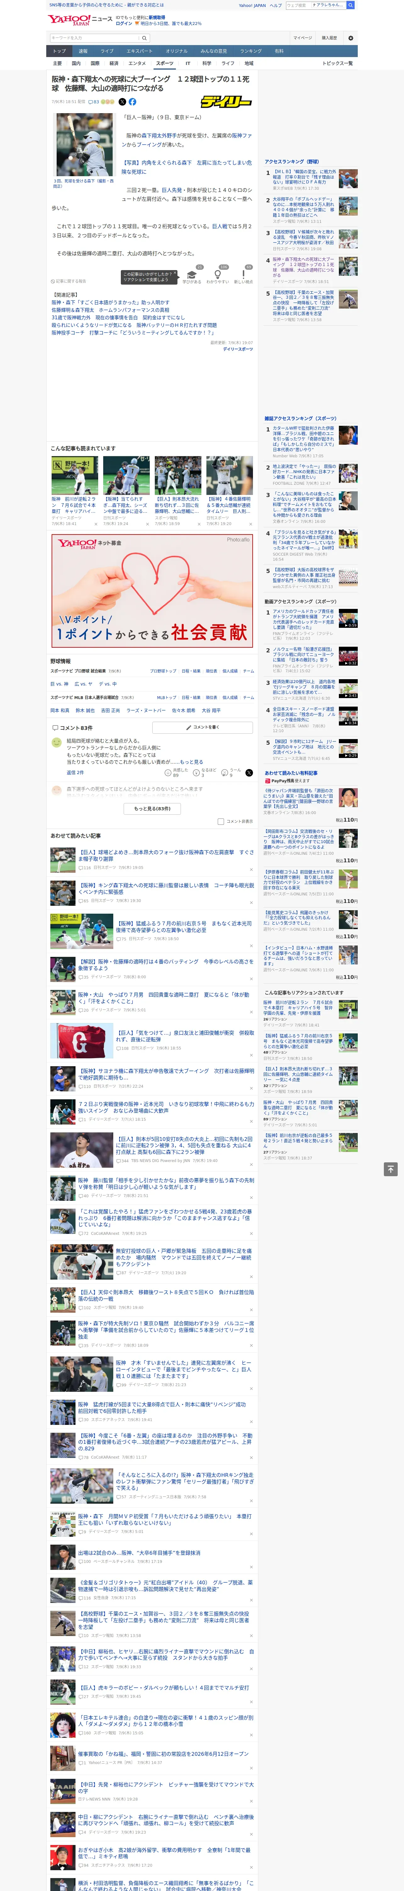This screenshot has width=404, height=1891.
Task: Expand first comment with もっと見る
Action: pyautogui.click(x=191, y=762)
